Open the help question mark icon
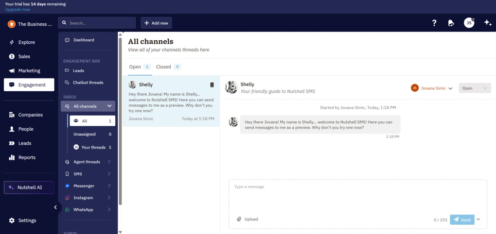Screen dimensions: 496x234 click(x=434, y=23)
